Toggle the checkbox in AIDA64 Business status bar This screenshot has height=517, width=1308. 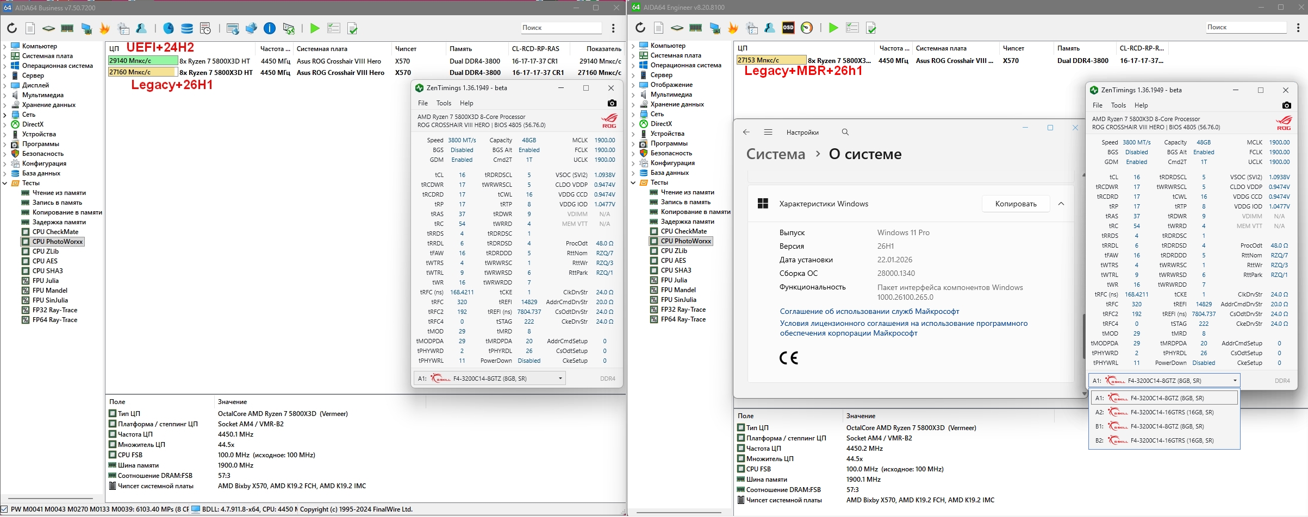tap(4, 509)
